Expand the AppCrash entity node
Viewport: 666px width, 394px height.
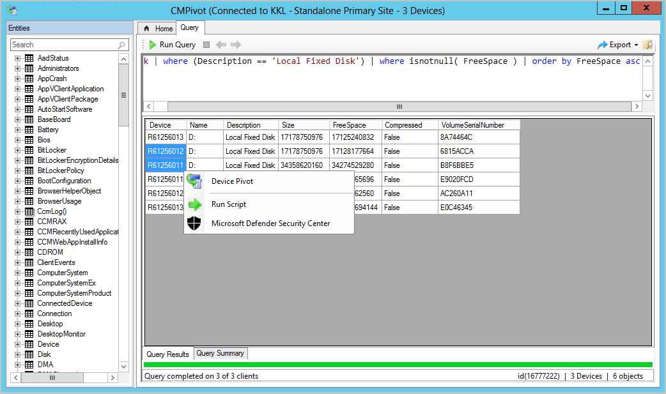click(x=17, y=79)
